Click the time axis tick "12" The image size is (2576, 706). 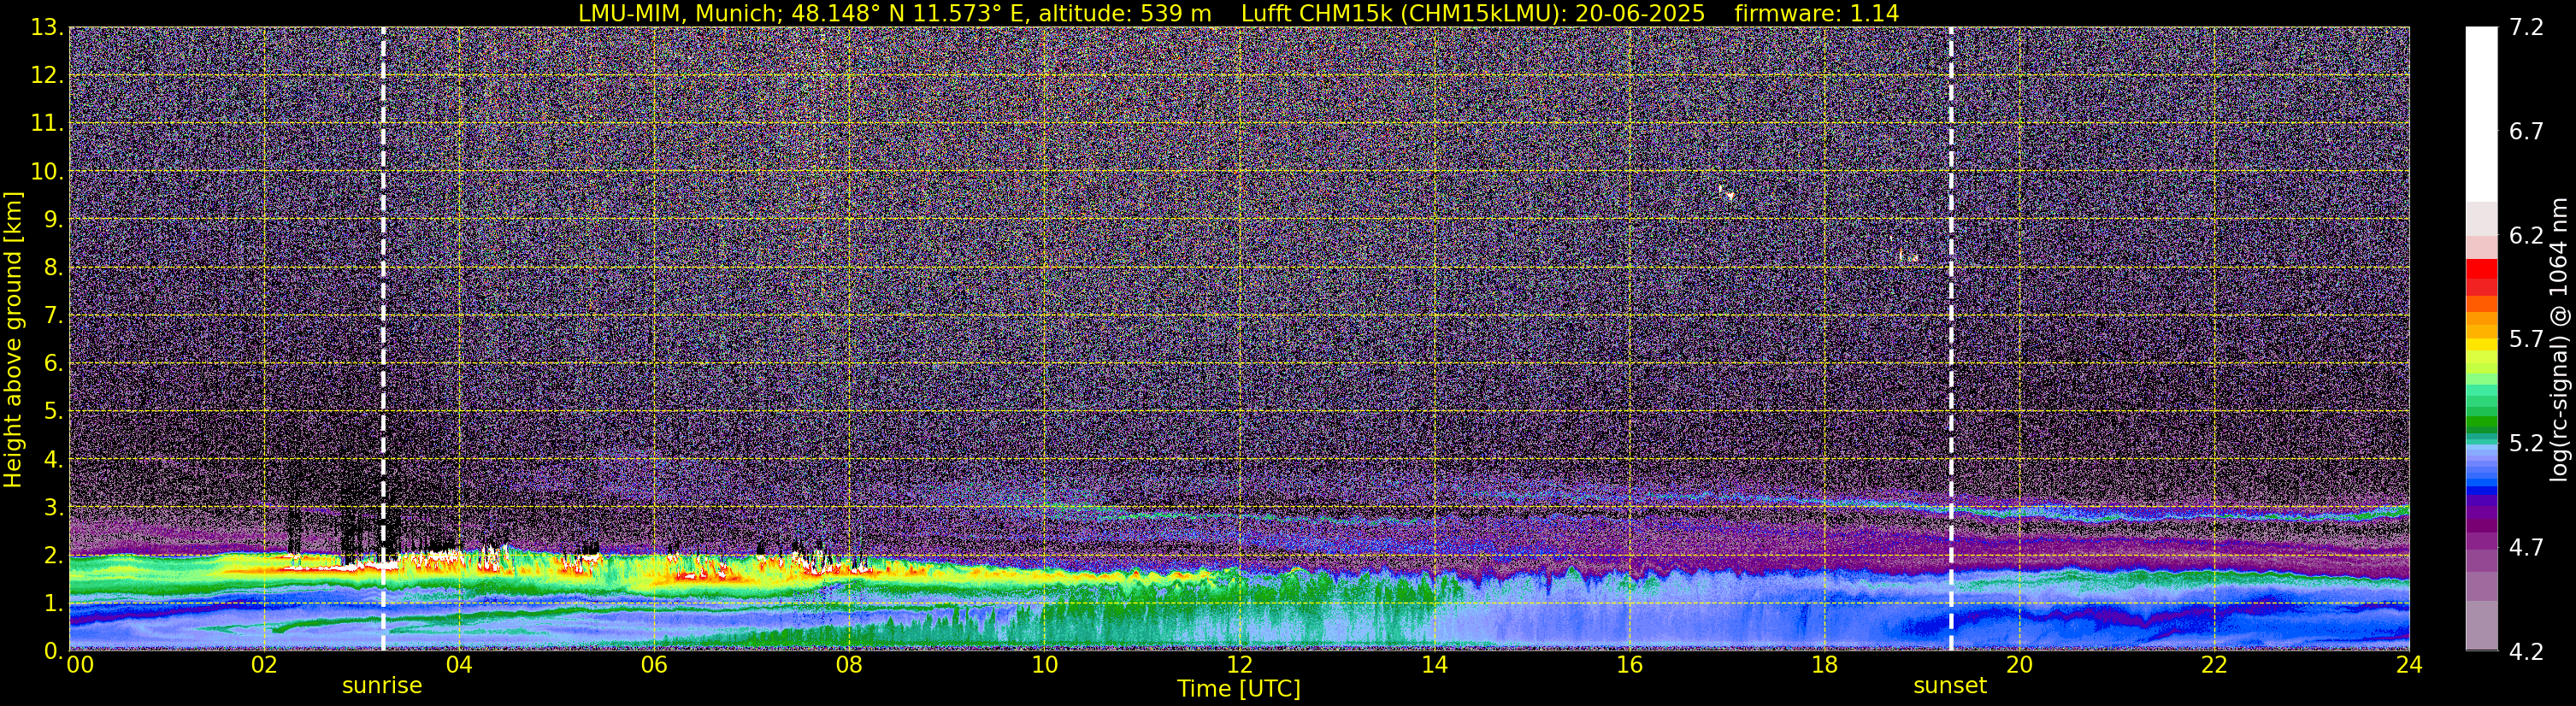point(1239,665)
